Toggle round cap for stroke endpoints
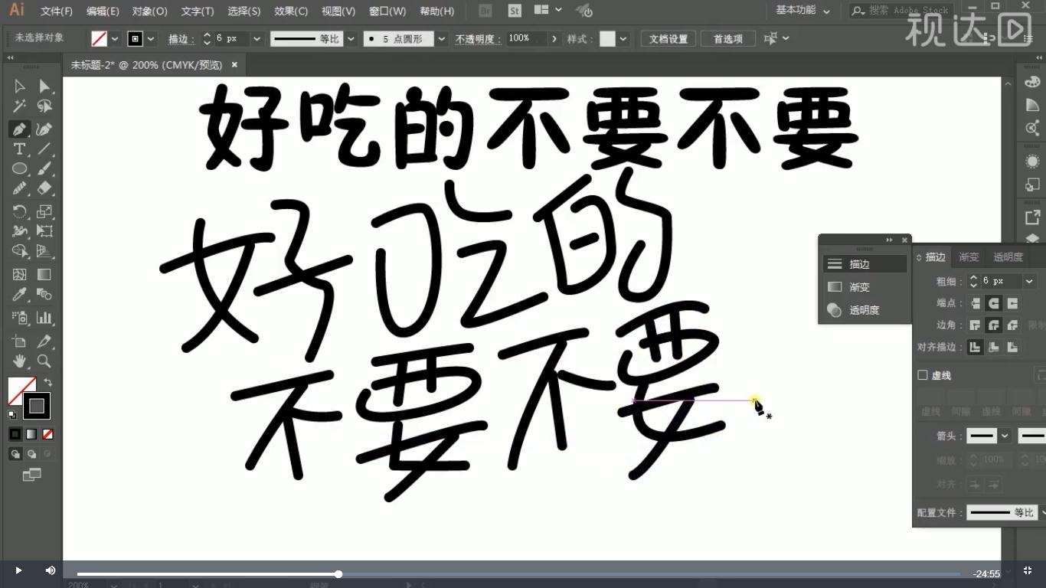Screen dimensions: 1046x588 (x=993, y=303)
